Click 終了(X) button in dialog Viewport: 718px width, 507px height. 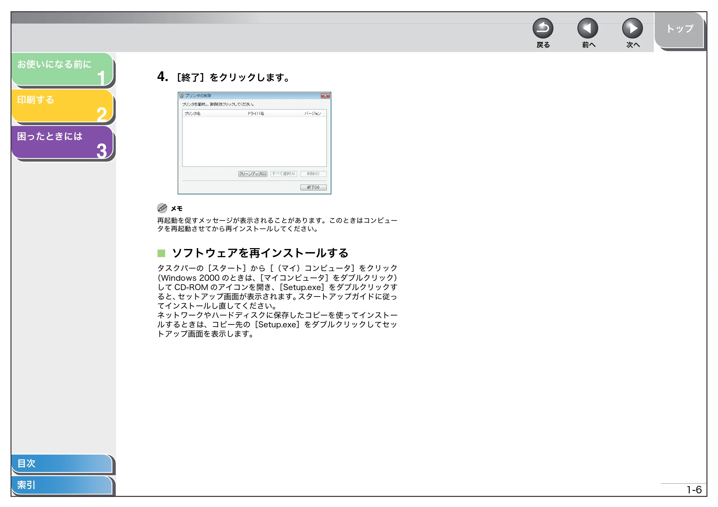click(313, 187)
